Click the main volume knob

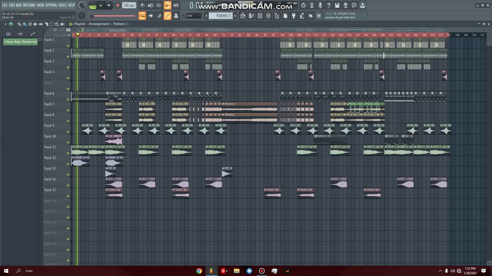(81, 5)
